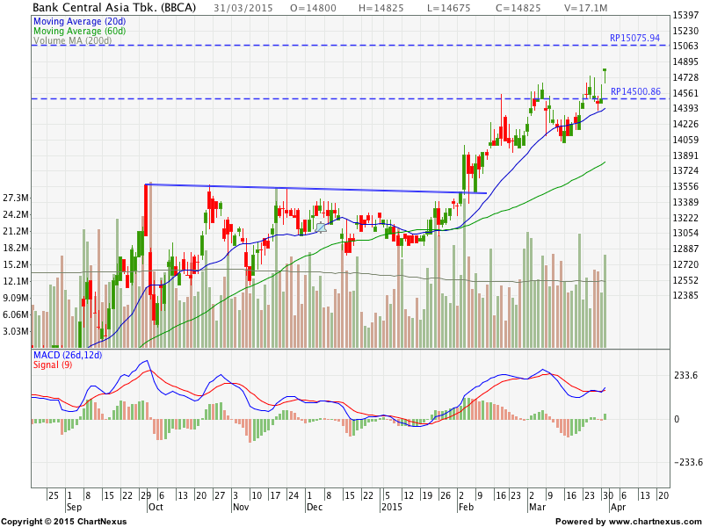Click the 2015 year label on the time axis
The width and height of the screenshot is (703, 527).
391,508
